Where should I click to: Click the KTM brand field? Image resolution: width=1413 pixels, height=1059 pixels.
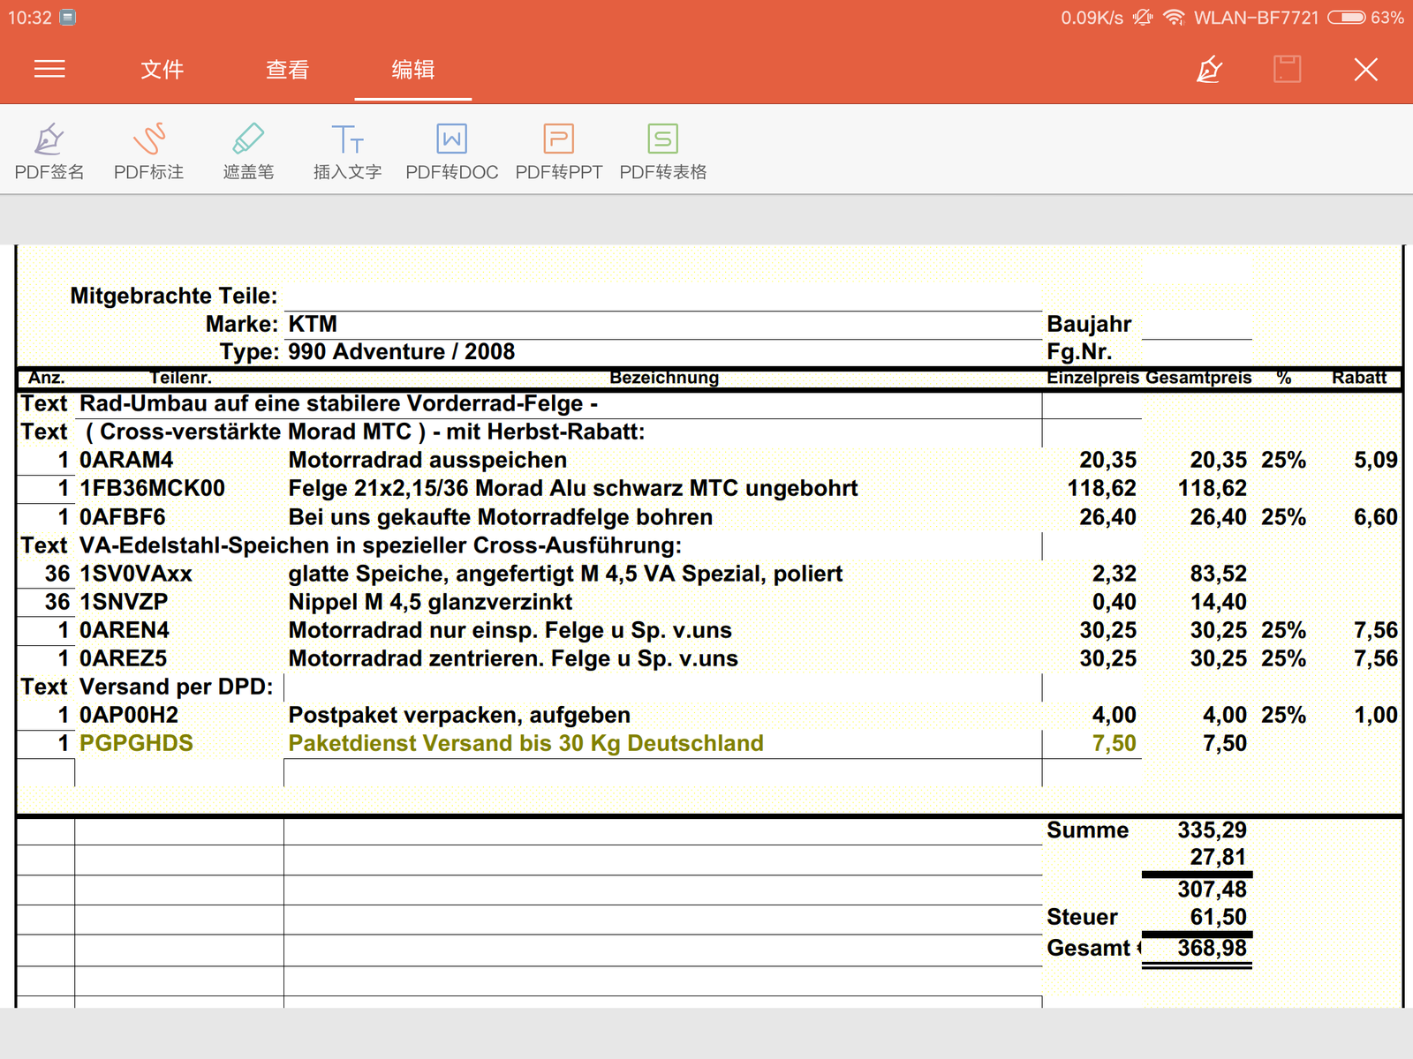313,324
